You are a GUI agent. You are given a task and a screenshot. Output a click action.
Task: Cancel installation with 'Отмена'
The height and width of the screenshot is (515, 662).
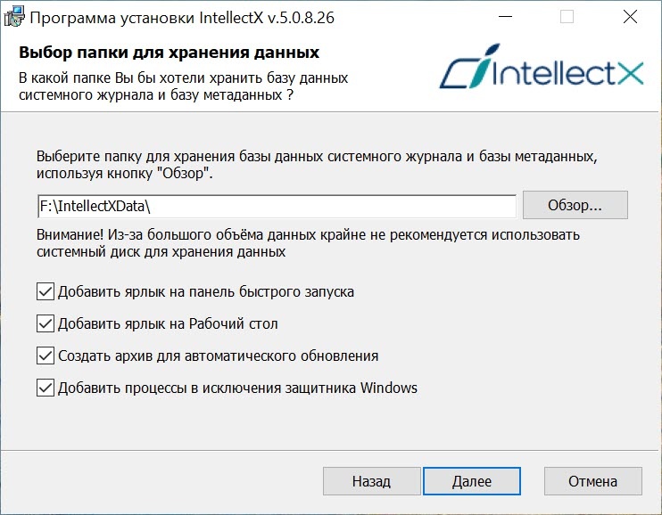pyautogui.click(x=592, y=481)
